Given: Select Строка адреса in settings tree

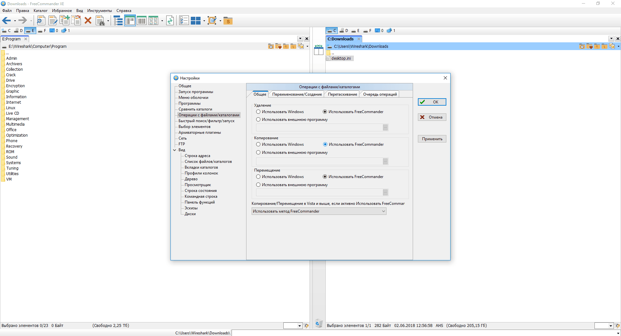Looking at the screenshot, I should [x=197, y=156].
